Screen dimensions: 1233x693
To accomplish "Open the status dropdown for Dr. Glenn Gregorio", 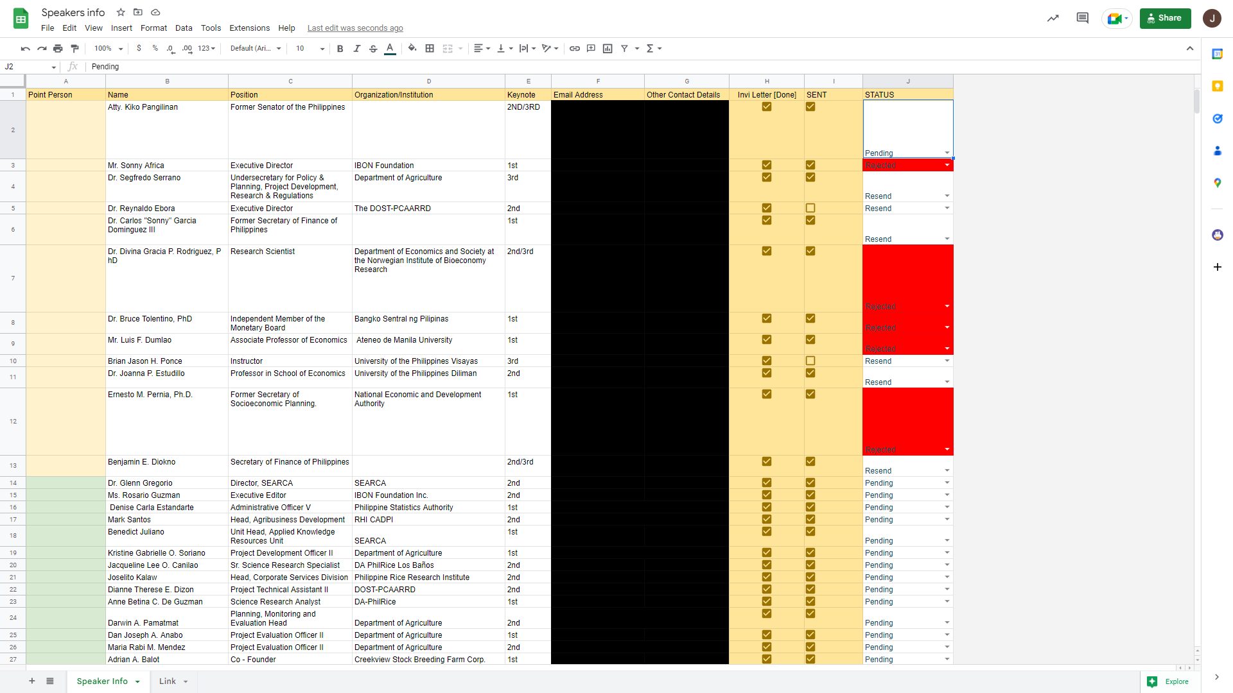I will (x=947, y=483).
